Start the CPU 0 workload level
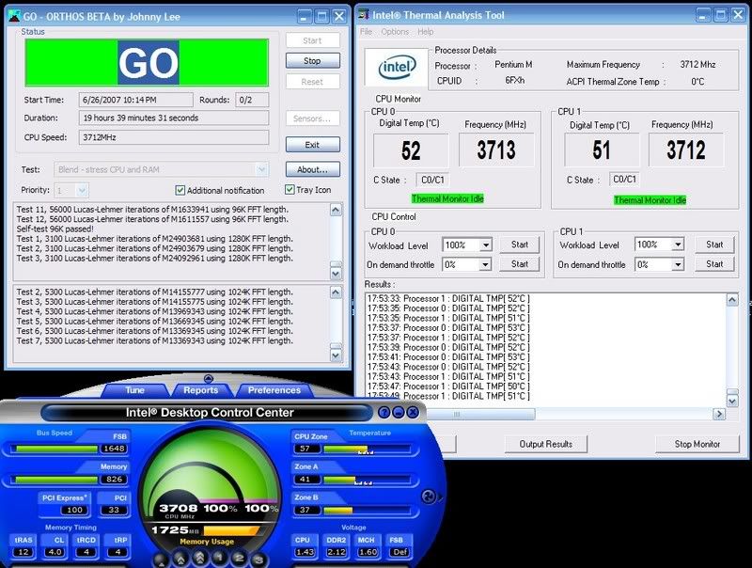 tap(520, 245)
